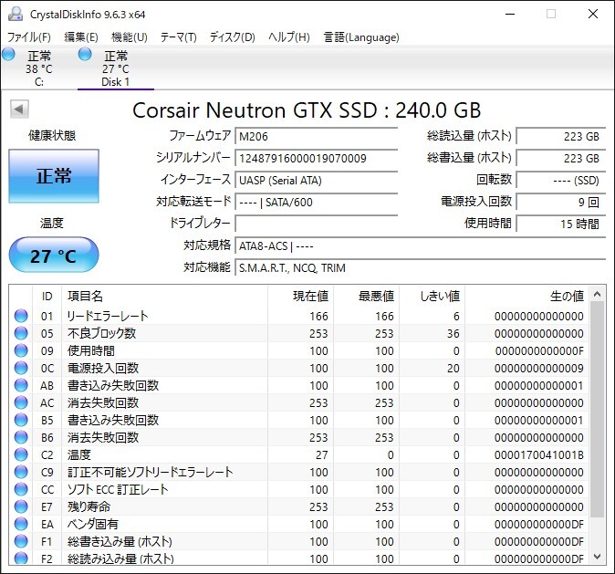Click the serial number field
The height and width of the screenshot is (574, 615).
(x=316, y=158)
